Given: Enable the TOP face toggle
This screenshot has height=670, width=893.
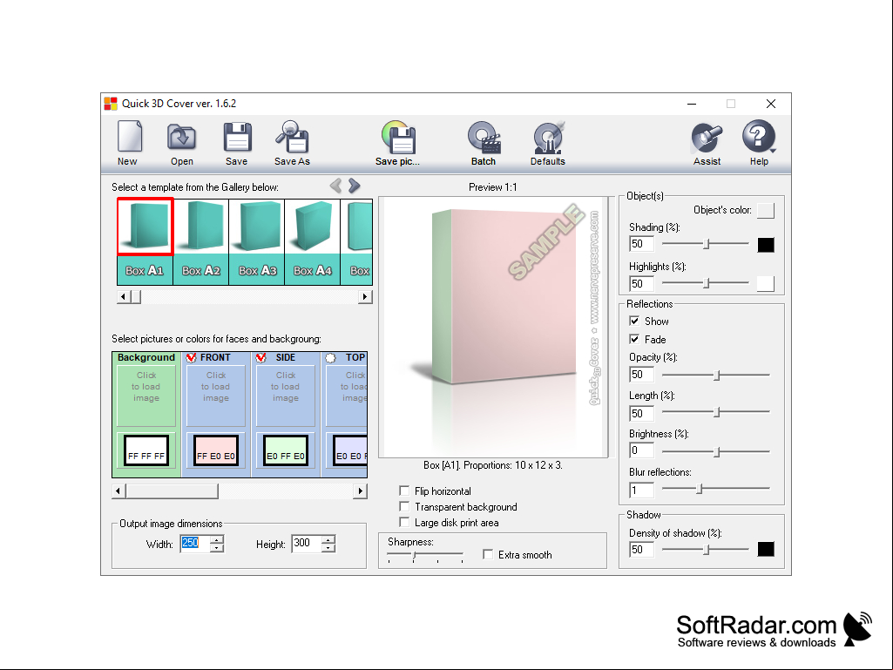Looking at the screenshot, I should pyautogui.click(x=330, y=358).
